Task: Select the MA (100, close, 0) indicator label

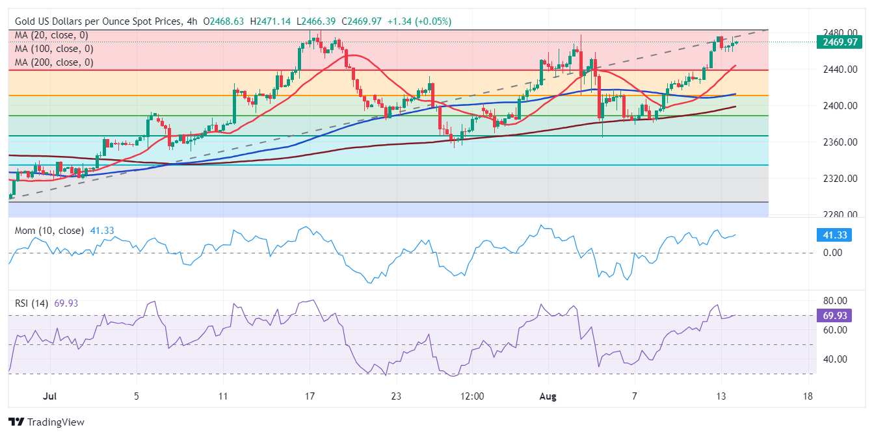Action: click(x=54, y=49)
